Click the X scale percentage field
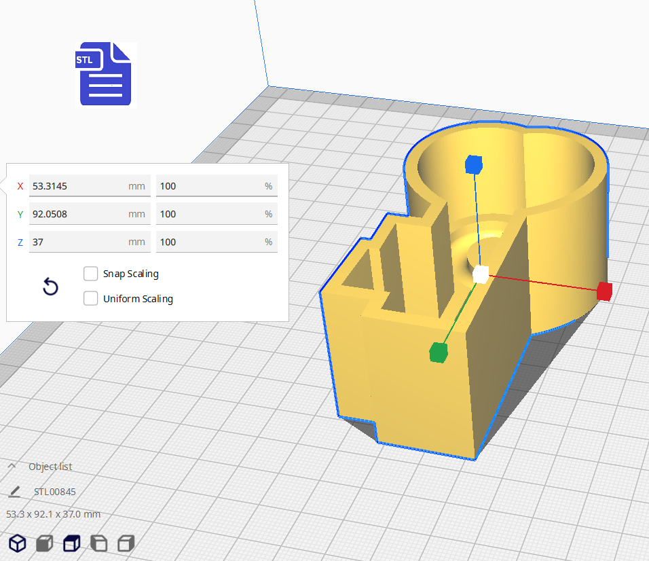This screenshot has width=649, height=561. [x=210, y=186]
